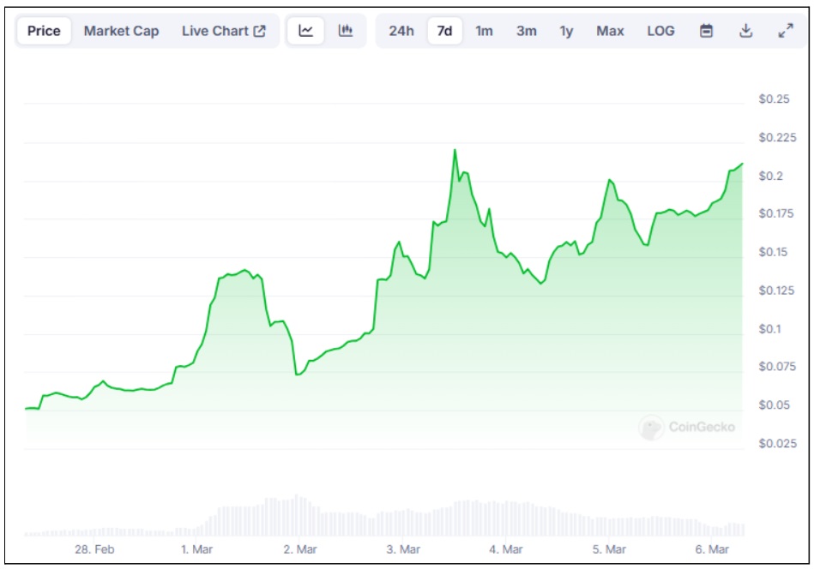Click the download chart data icon
814x569 pixels.
pyautogui.click(x=745, y=31)
